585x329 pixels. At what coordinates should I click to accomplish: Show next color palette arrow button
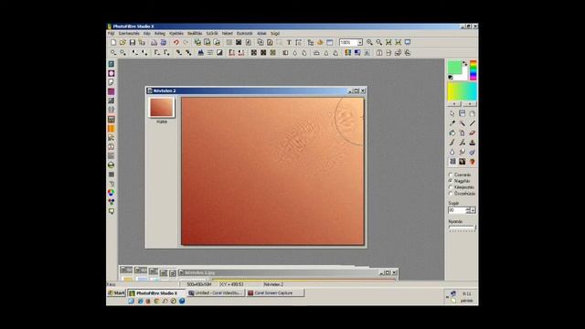click(470, 104)
